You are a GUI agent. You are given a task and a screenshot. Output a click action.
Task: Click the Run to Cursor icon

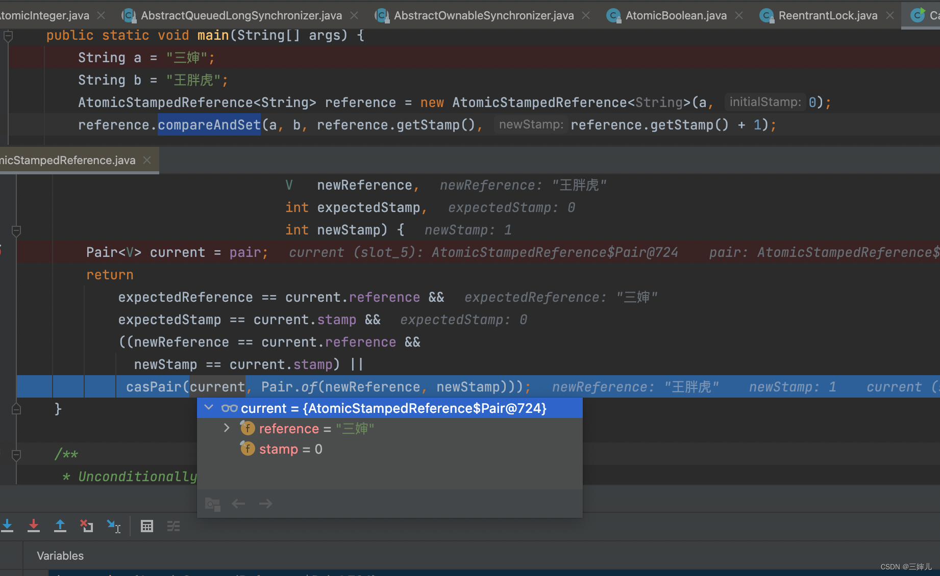tap(113, 526)
